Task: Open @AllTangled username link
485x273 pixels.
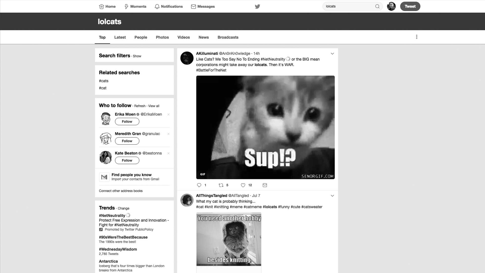Action: coord(239,196)
